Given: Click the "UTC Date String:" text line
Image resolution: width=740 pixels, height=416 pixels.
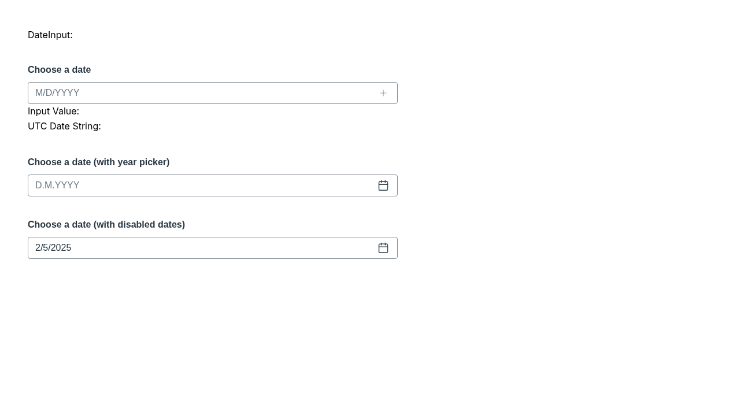Looking at the screenshot, I should coord(64,127).
